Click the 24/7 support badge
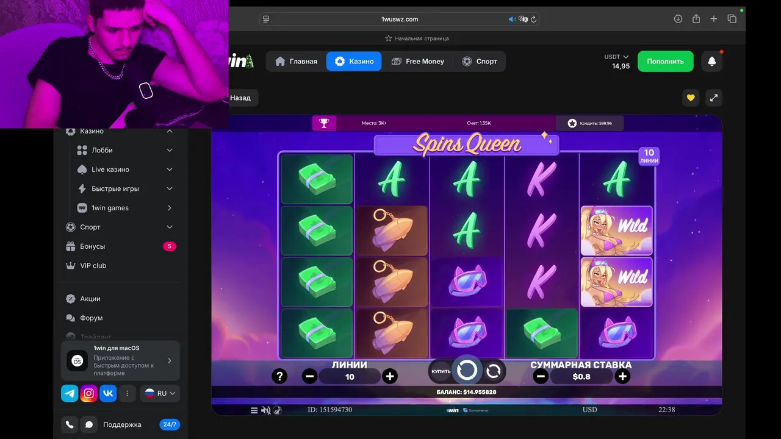The image size is (781, 439). (x=170, y=425)
